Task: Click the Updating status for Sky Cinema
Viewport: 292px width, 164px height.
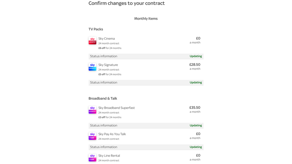Action: 196,56
